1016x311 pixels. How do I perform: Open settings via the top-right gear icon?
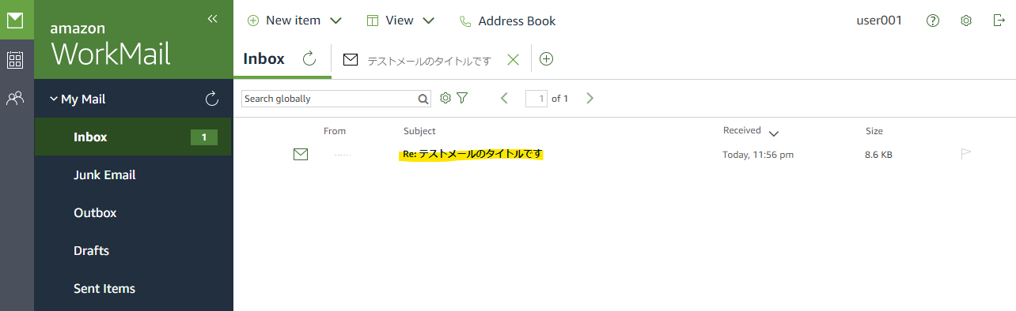coord(966,21)
